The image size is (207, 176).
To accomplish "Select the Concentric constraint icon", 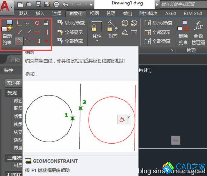I will pyautogui.click(x=37, y=23).
